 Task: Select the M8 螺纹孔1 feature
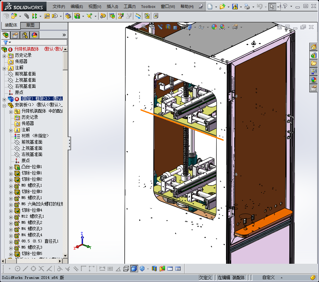click(x=32, y=185)
